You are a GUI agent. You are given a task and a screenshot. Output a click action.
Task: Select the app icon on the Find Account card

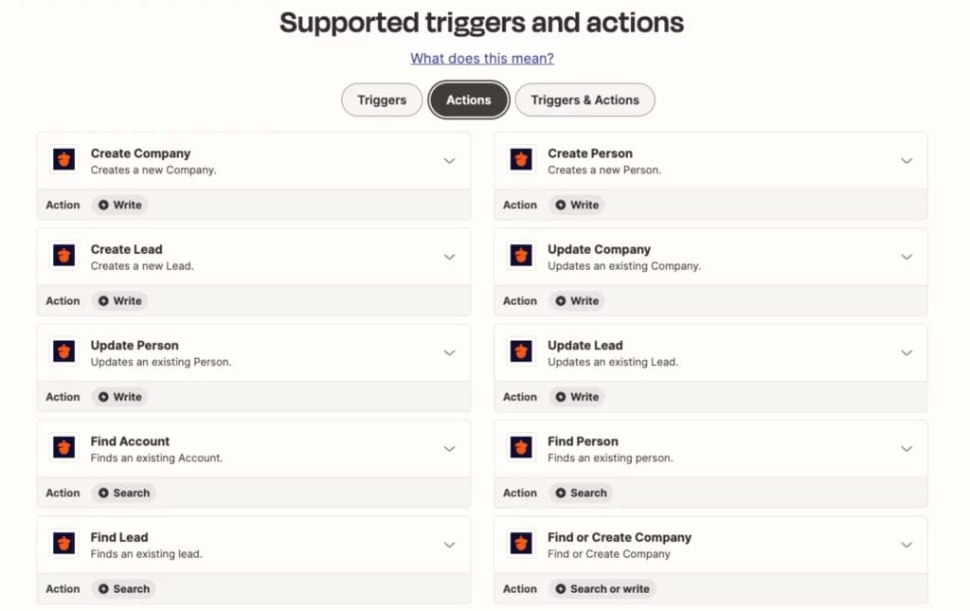(x=63, y=447)
